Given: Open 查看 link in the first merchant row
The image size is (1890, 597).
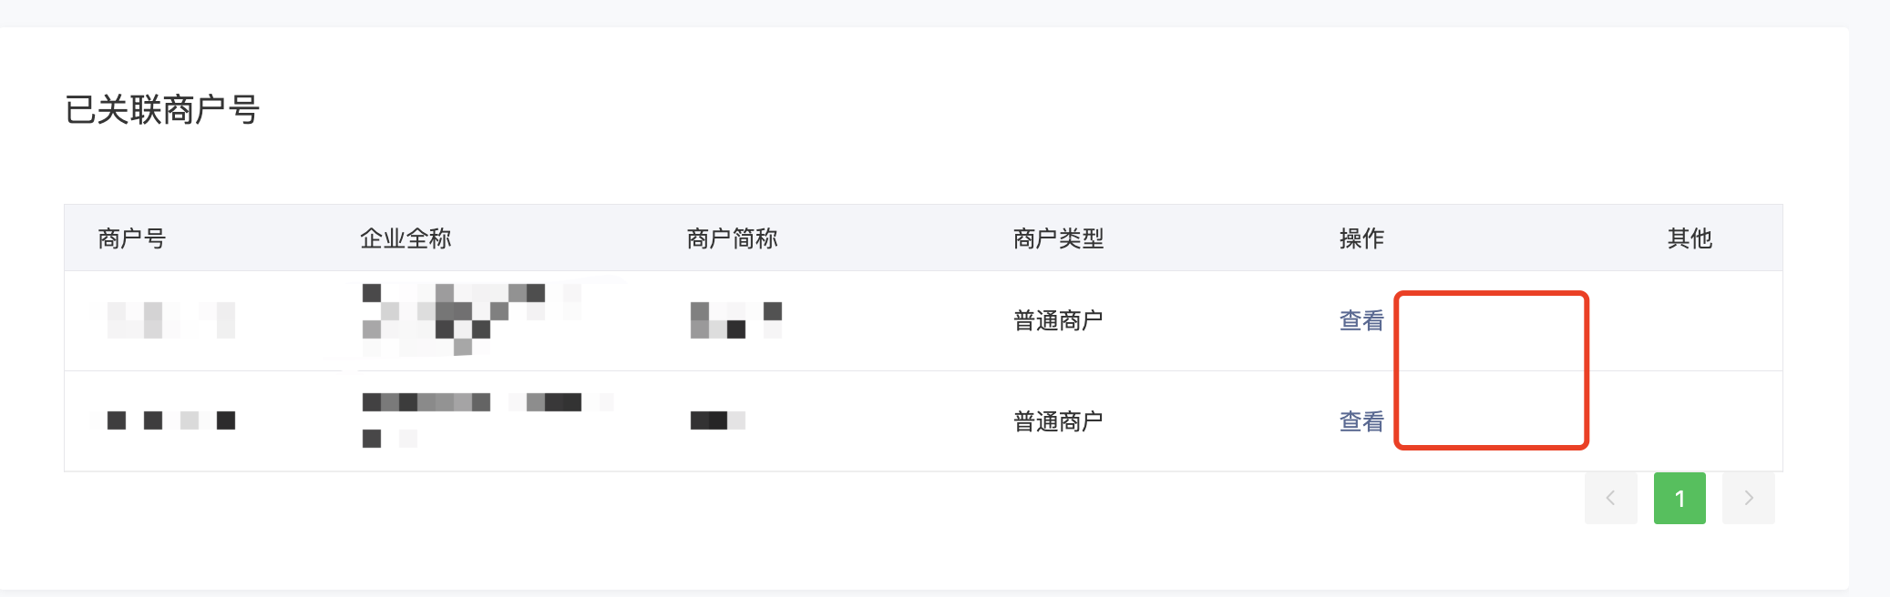Looking at the screenshot, I should [1361, 320].
